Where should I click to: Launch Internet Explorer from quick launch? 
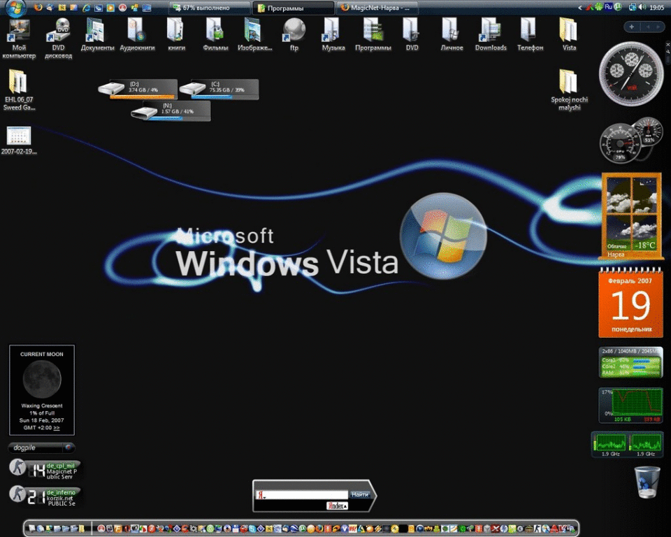tap(86, 8)
